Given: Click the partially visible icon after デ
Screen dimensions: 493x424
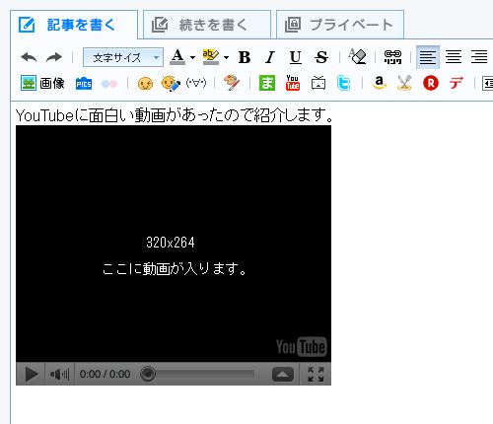Looking at the screenshot, I should click(487, 84).
